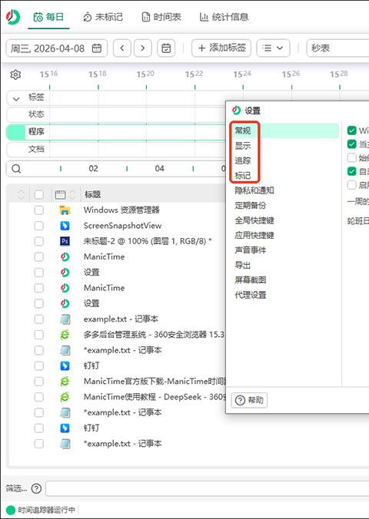Select 显示 in the settings list

click(x=243, y=146)
